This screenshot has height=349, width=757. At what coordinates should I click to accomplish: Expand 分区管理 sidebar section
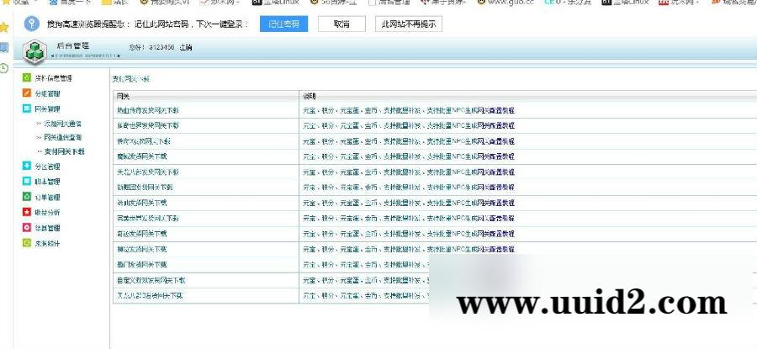click(47, 167)
